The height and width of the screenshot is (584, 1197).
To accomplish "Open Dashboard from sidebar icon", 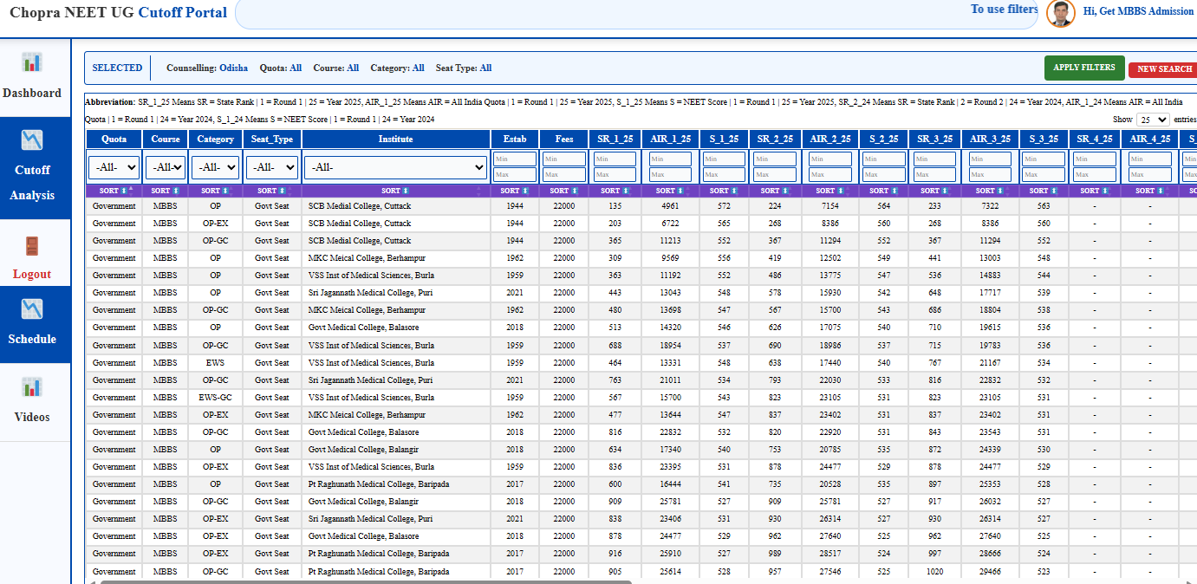I will [x=32, y=62].
